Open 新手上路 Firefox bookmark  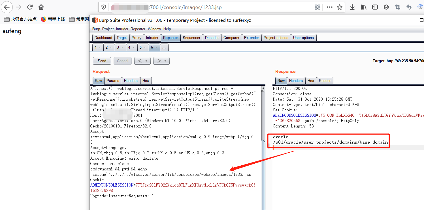pyautogui.click(x=53, y=19)
